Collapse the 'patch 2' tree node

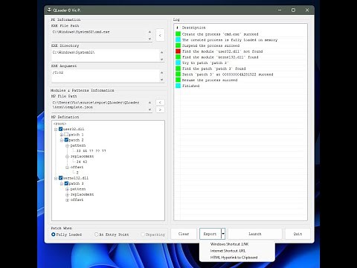click(x=62, y=140)
